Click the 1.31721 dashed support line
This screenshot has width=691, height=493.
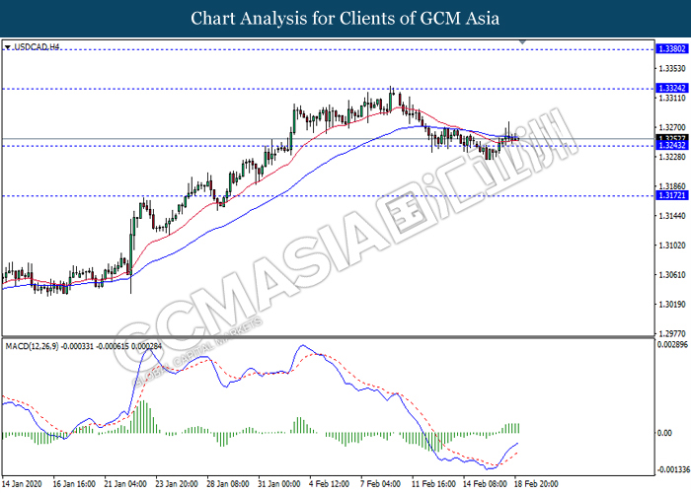[296, 195]
